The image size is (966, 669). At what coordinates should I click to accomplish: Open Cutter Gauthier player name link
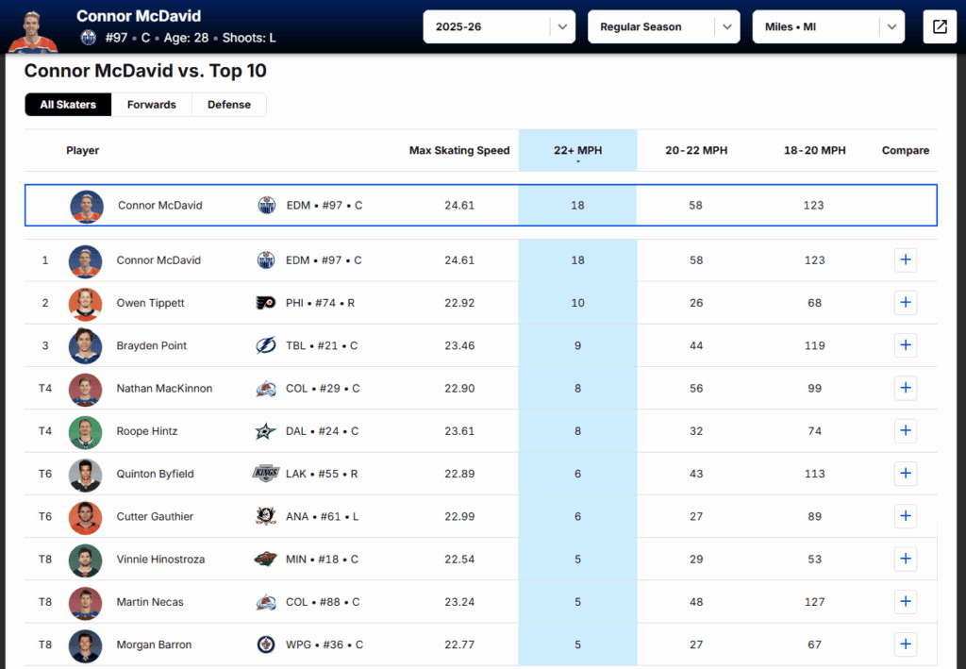(x=156, y=516)
